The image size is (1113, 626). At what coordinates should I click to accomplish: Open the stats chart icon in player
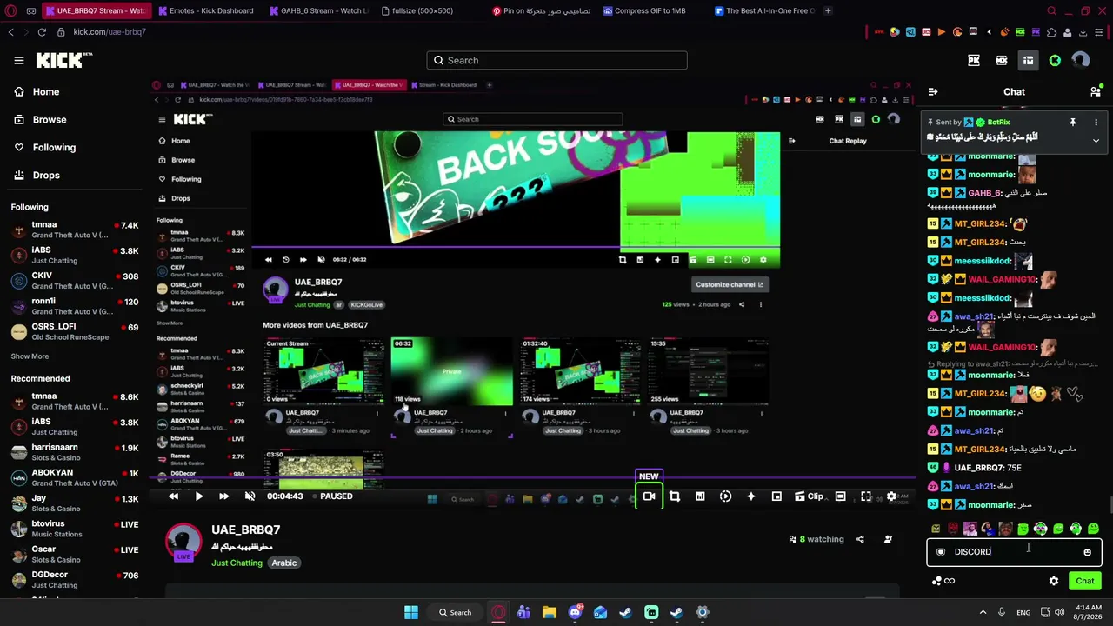(x=700, y=496)
